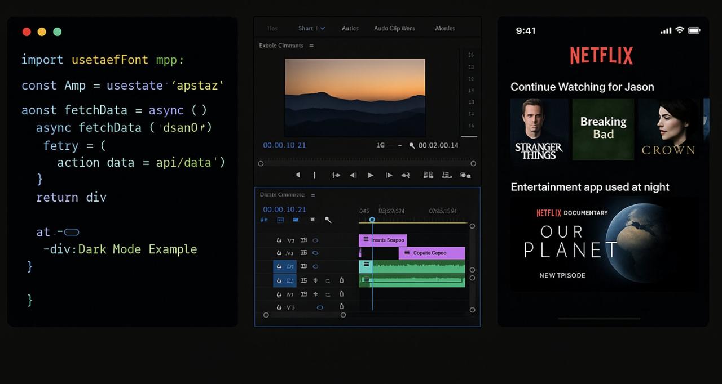Switch to the Hos tab
The image size is (722, 384).
[272, 28]
